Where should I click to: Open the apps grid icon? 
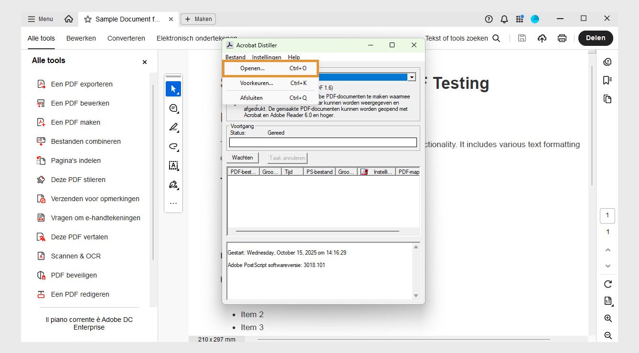coord(520,19)
